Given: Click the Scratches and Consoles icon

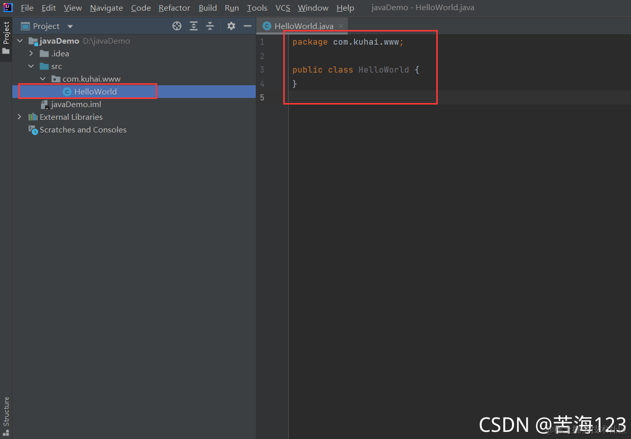Looking at the screenshot, I should point(33,130).
